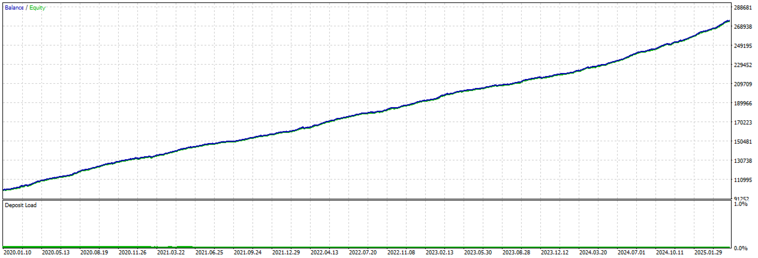Click the 2021.03.22 date label
Screen dimensions: 758x258
[x=171, y=253]
